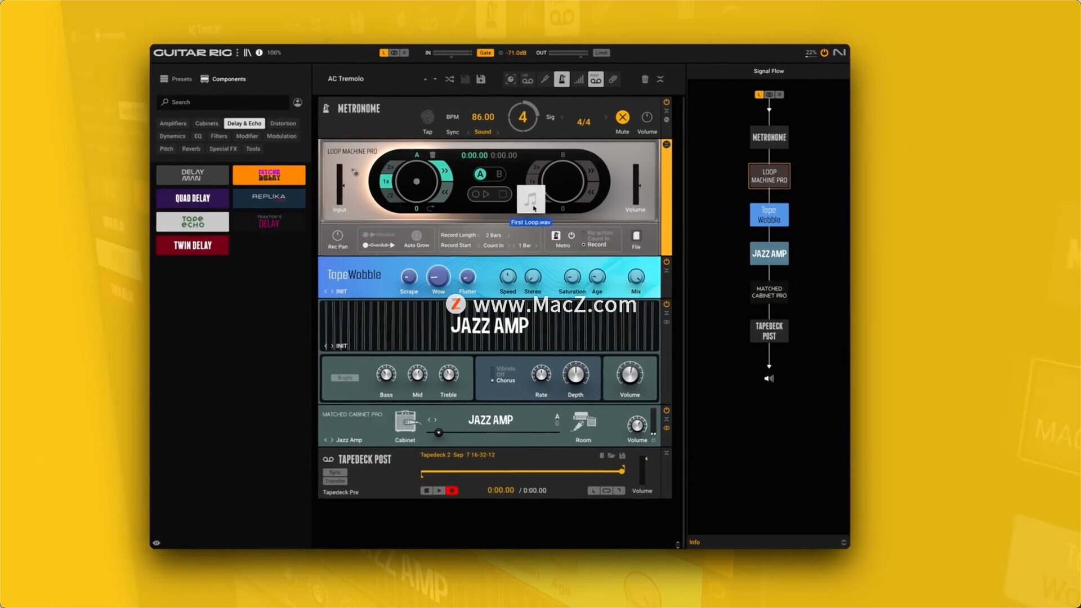Select the Distortion category

[x=283, y=123]
